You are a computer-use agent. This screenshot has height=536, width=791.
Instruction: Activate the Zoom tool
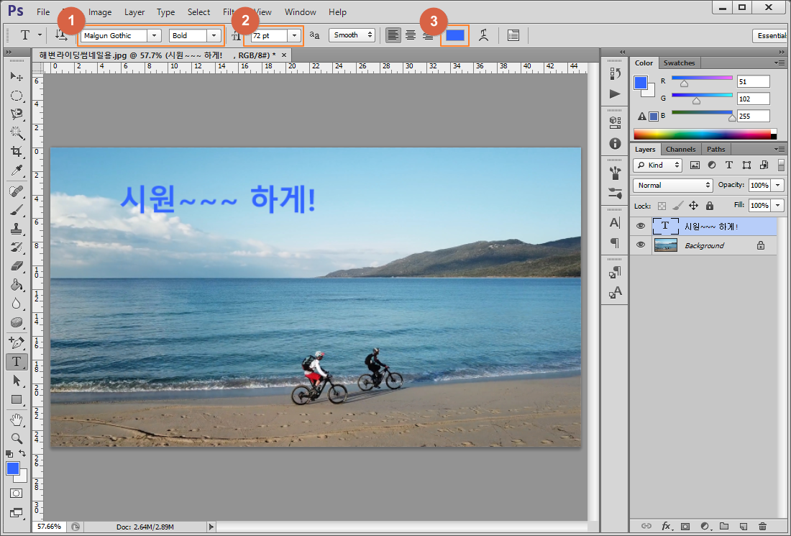[17, 438]
